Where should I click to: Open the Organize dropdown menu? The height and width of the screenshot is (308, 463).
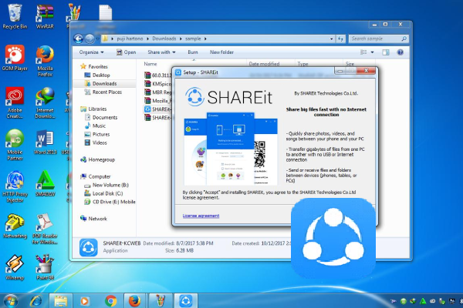tap(91, 52)
